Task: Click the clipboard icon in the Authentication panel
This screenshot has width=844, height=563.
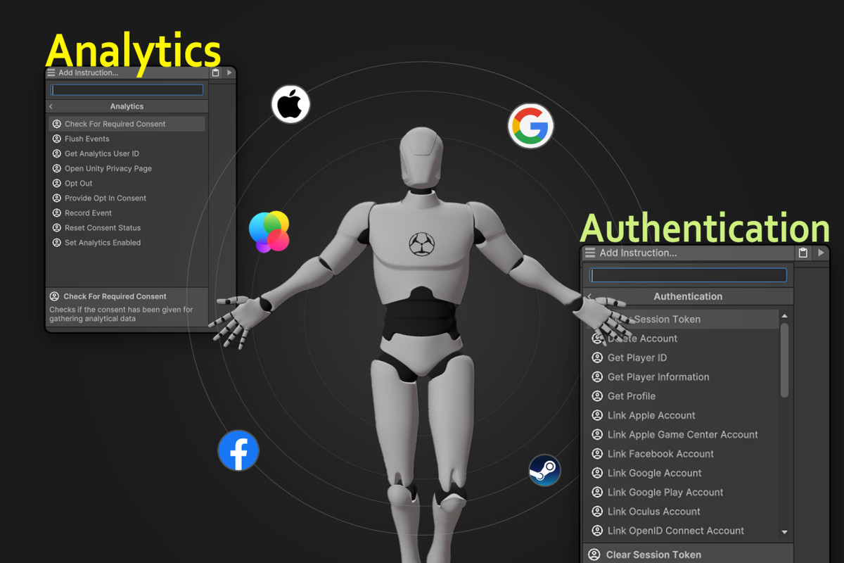Action: (x=803, y=253)
